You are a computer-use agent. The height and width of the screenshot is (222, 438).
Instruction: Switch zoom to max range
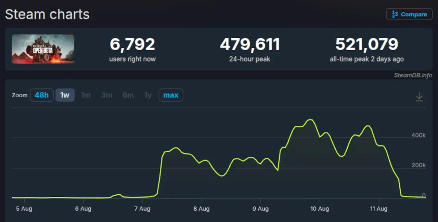pyautogui.click(x=171, y=95)
